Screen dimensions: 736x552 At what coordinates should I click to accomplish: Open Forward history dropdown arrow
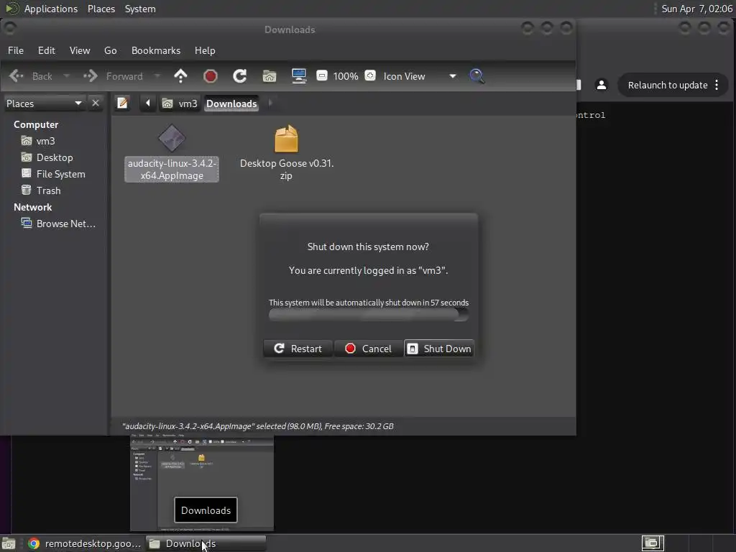[x=157, y=76]
